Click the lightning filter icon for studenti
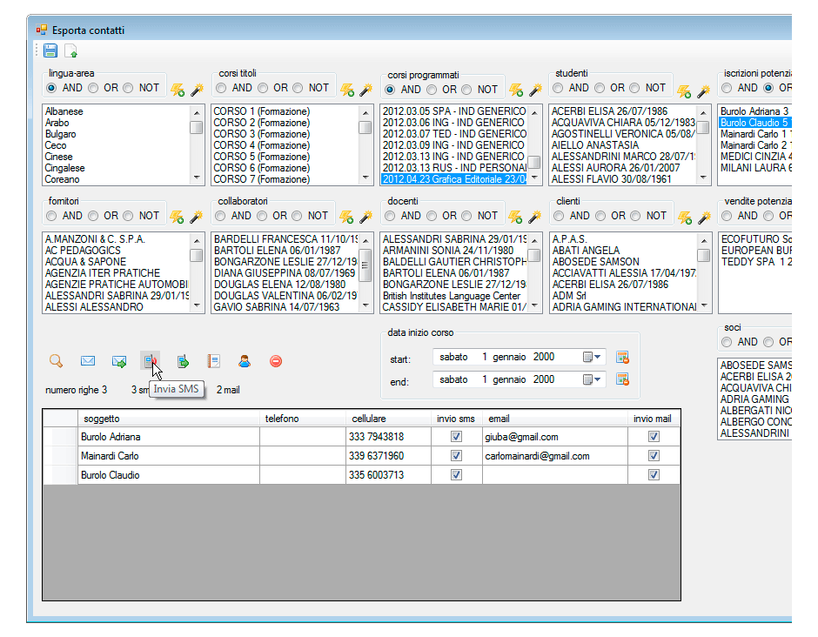The image size is (818, 637). (x=684, y=91)
